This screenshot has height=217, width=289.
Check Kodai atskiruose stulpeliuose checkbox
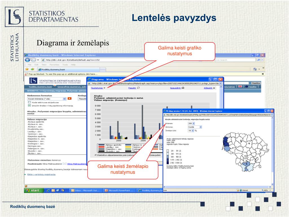(29, 102)
